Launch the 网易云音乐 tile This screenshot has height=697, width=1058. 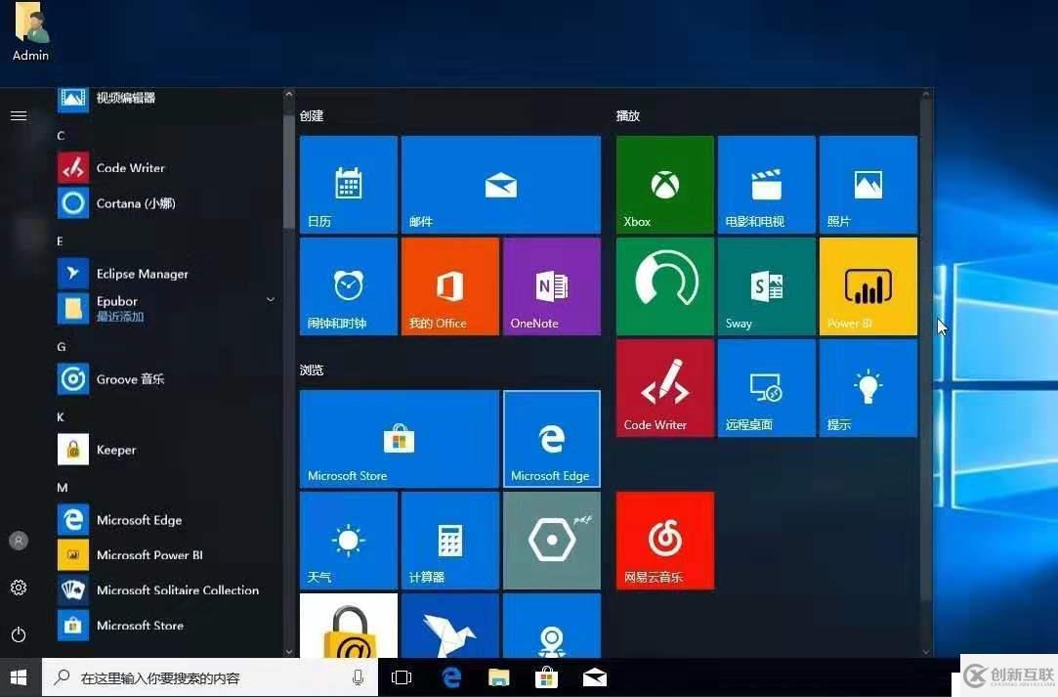click(663, 540)
